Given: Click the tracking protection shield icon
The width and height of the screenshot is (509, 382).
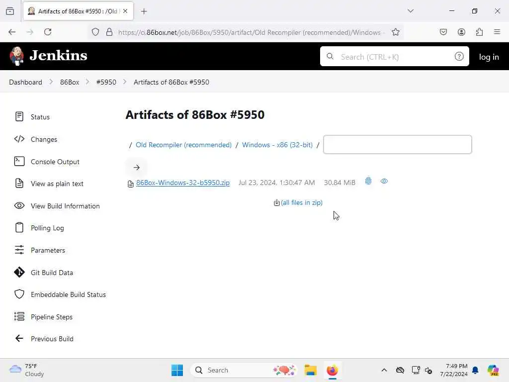Looking at the screenshot, I should (x=95, y=32).
